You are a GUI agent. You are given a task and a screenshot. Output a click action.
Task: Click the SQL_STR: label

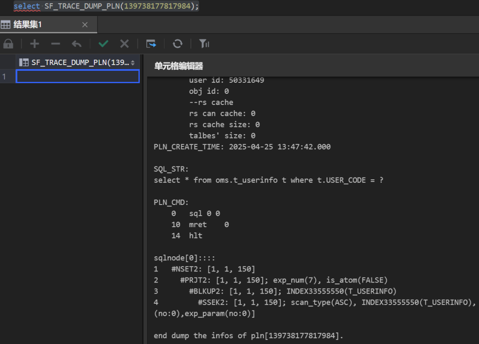point(171,169)
